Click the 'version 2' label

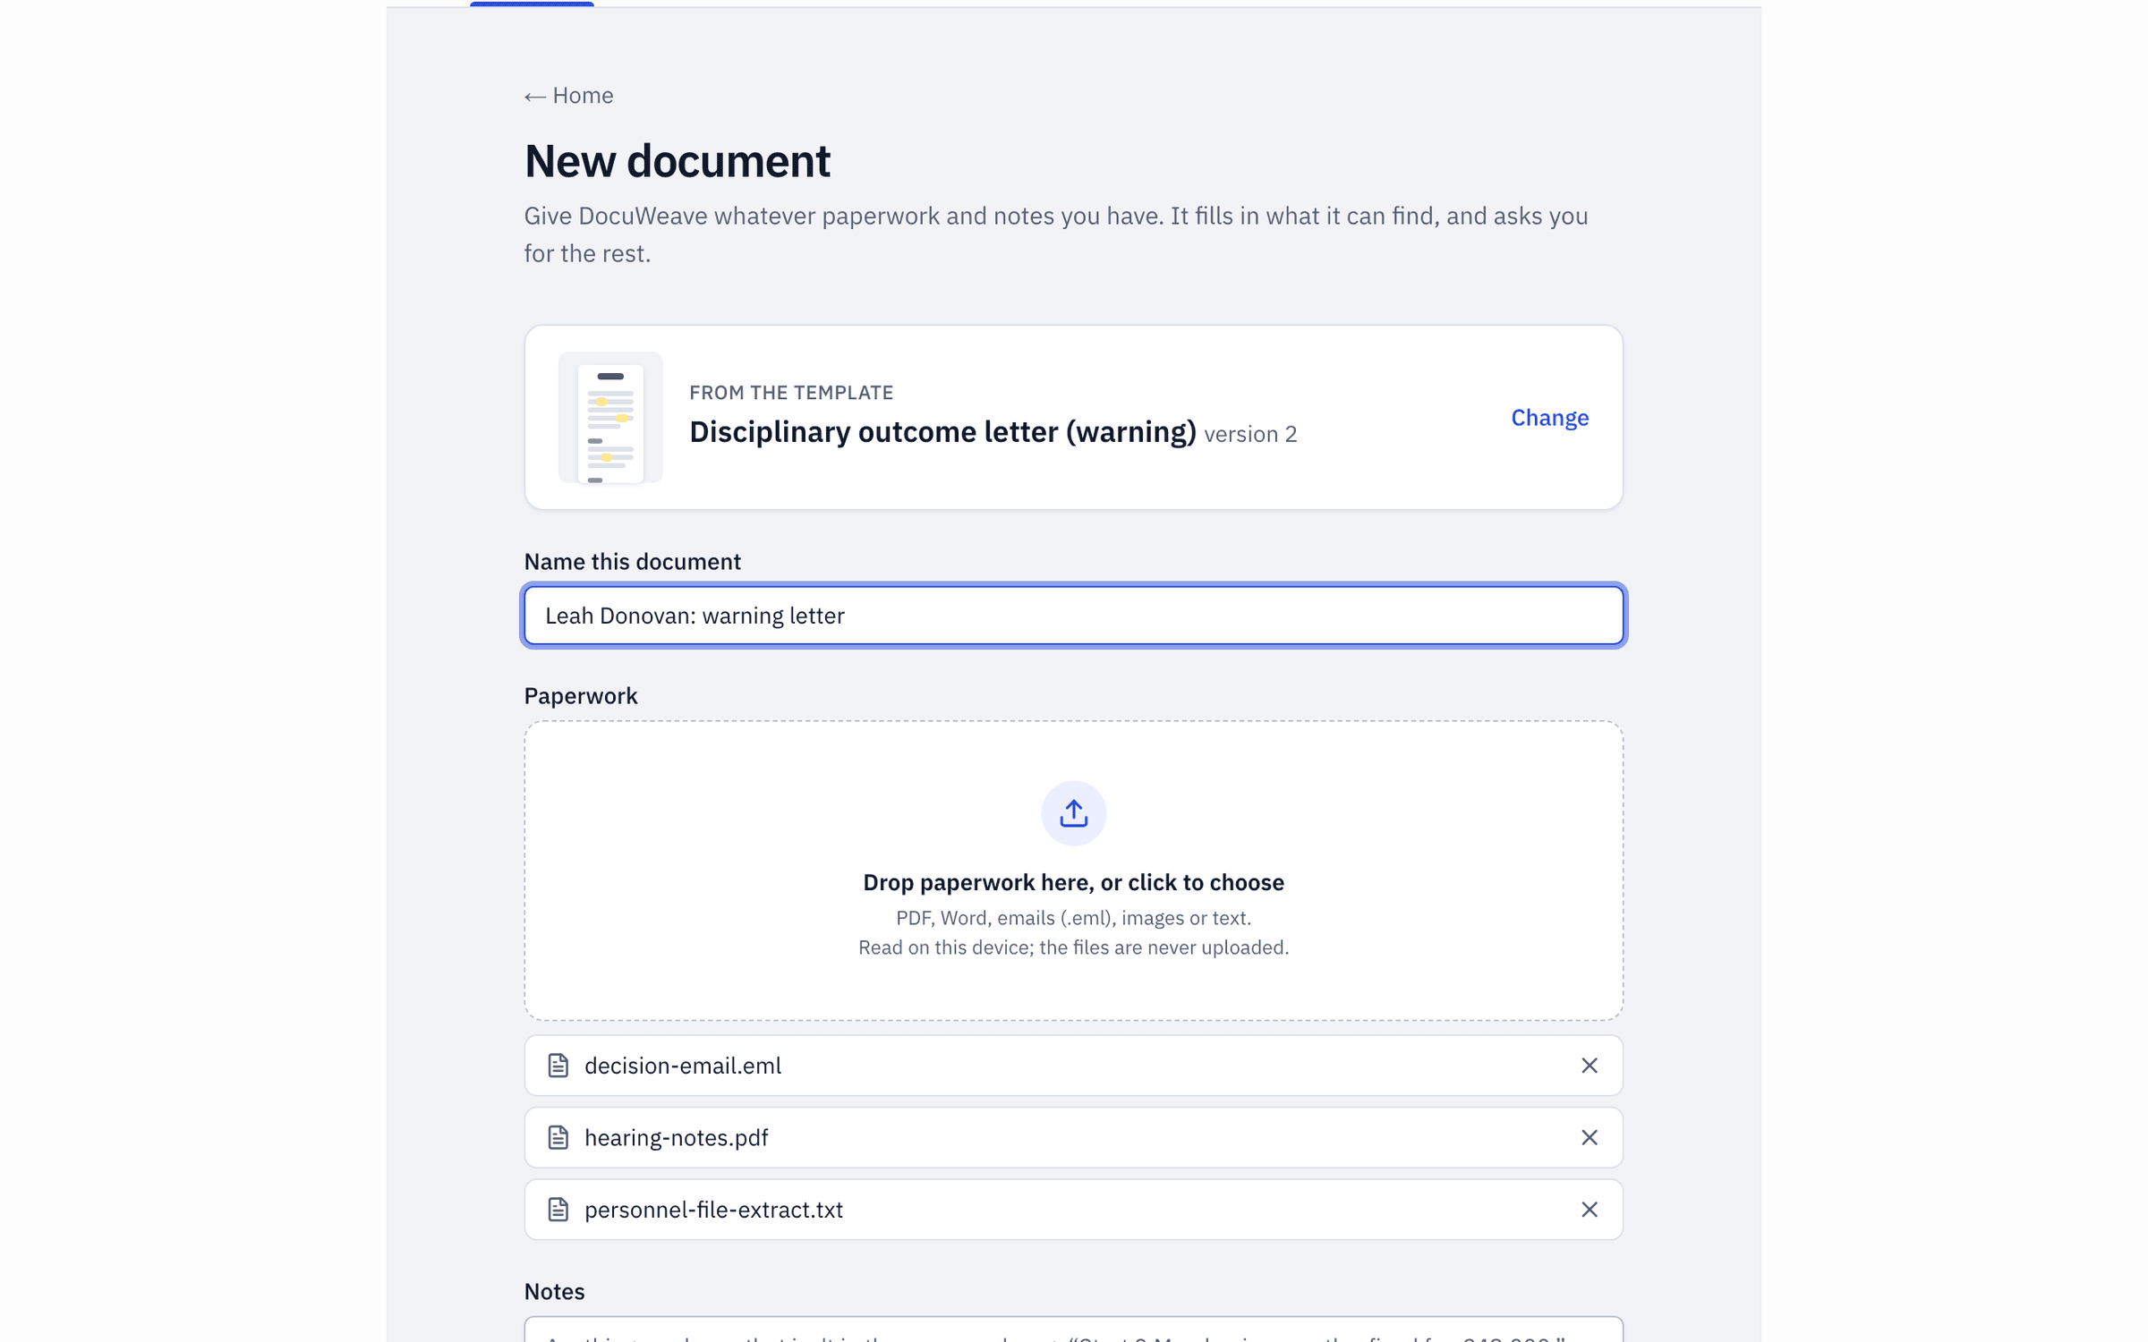(1250, 435)
